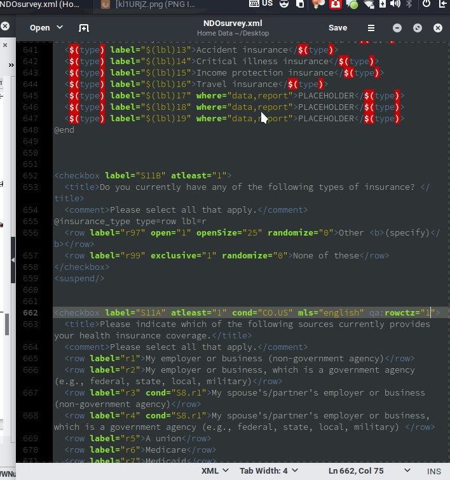Maximize the gedit window
Viewport: 450px width, 480px height.
point(418,28)
